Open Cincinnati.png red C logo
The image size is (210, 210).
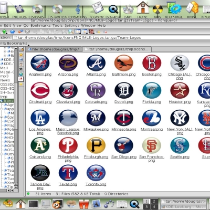click(x=40, y=90)
